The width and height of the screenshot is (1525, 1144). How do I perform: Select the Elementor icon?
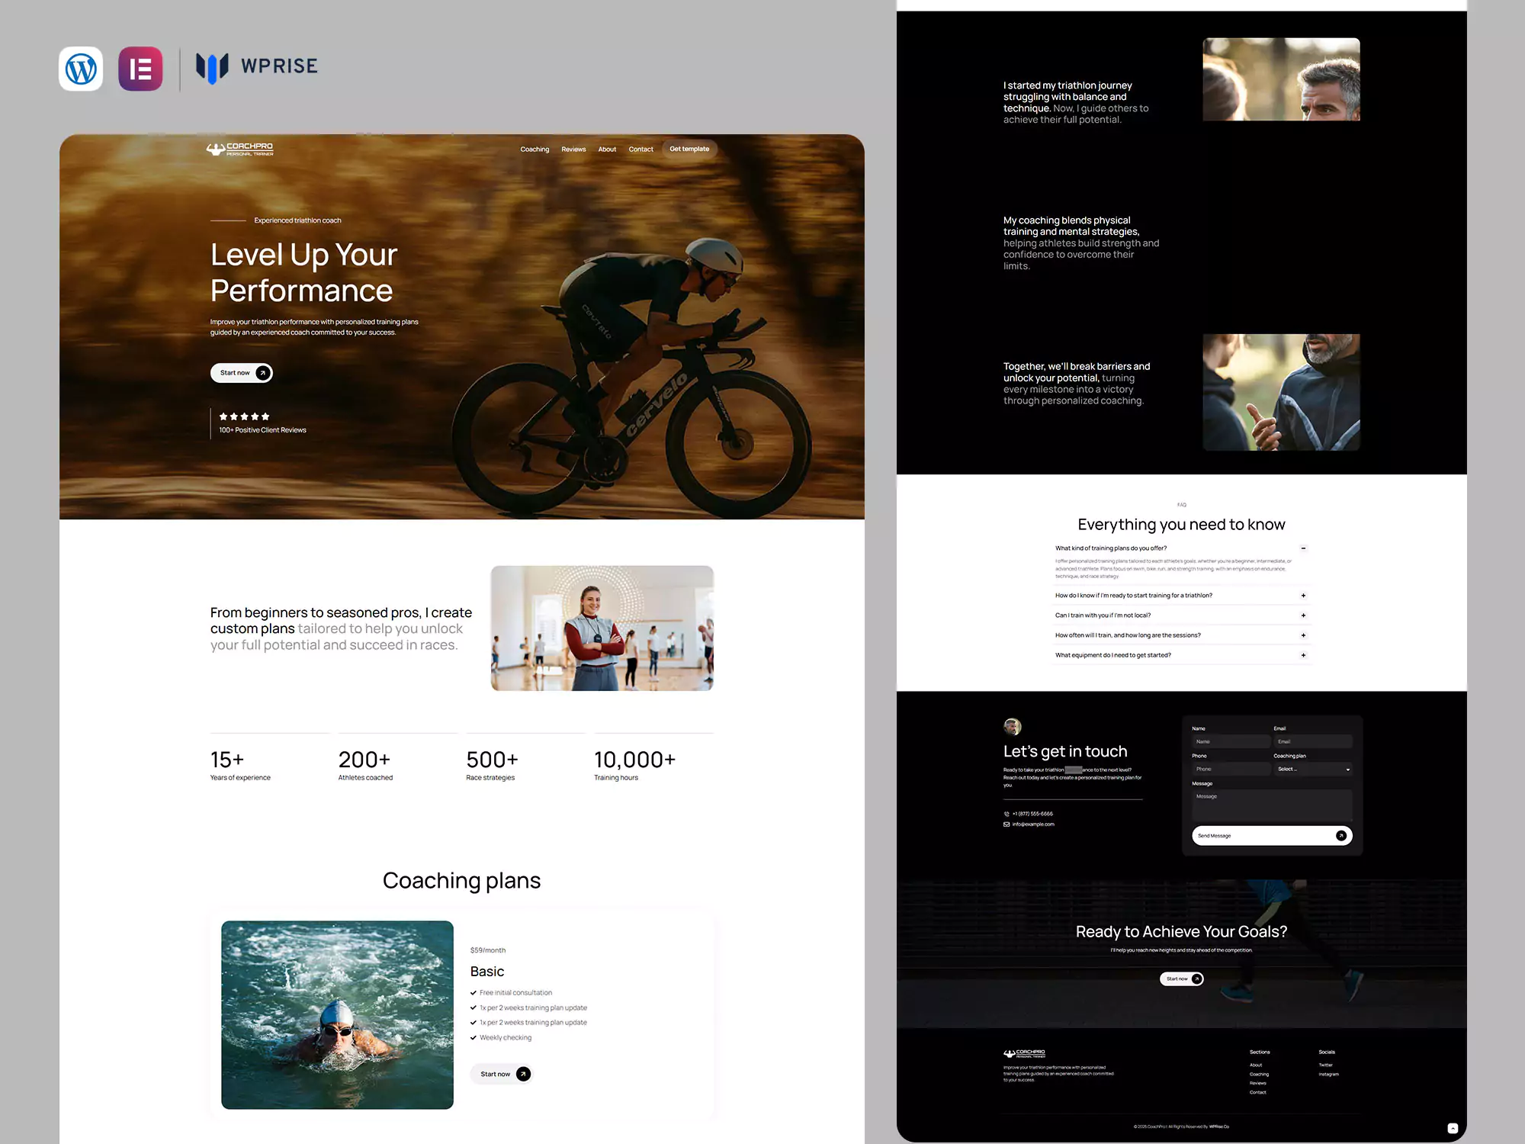click(x=140, y=69)
